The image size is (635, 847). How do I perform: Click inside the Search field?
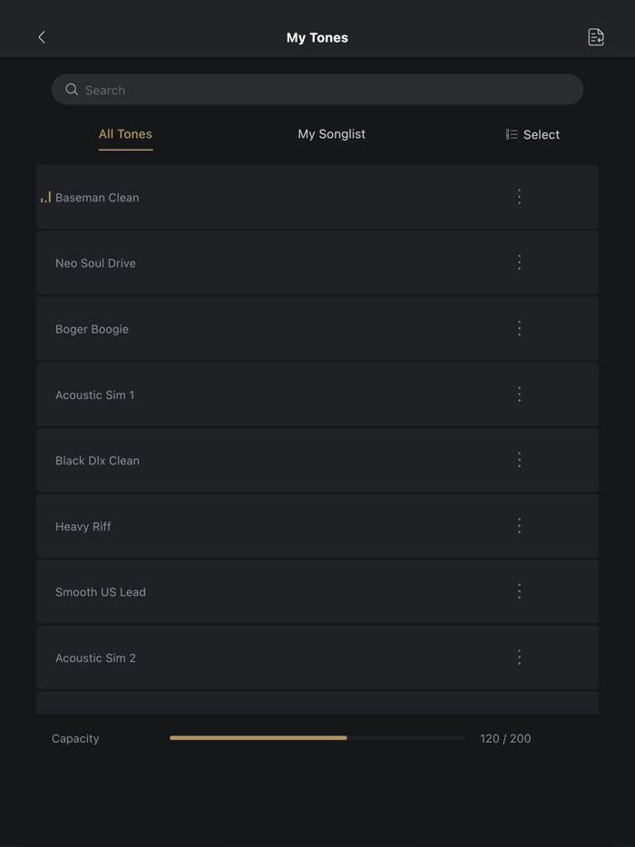[317, 89]
